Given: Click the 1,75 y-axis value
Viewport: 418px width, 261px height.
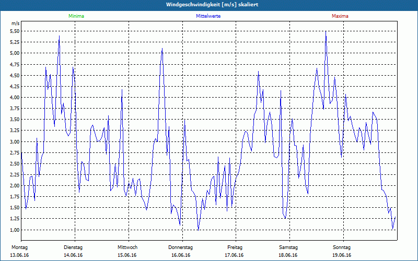Looking at the screenshot, I should point(15,197).
